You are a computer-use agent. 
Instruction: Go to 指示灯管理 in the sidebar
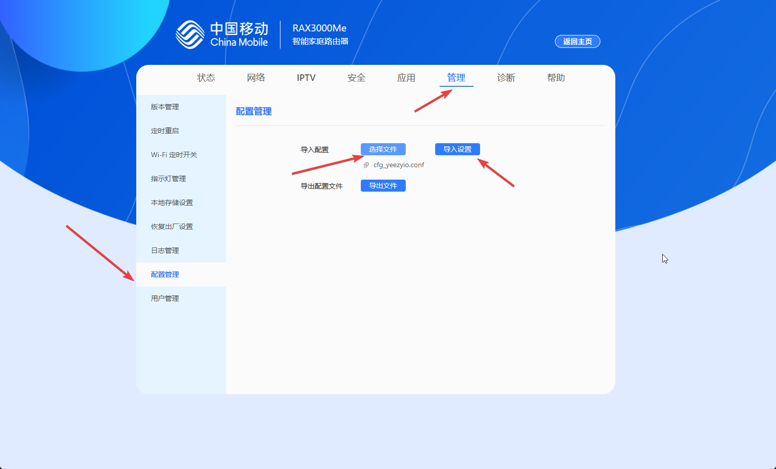click(169, 179)
